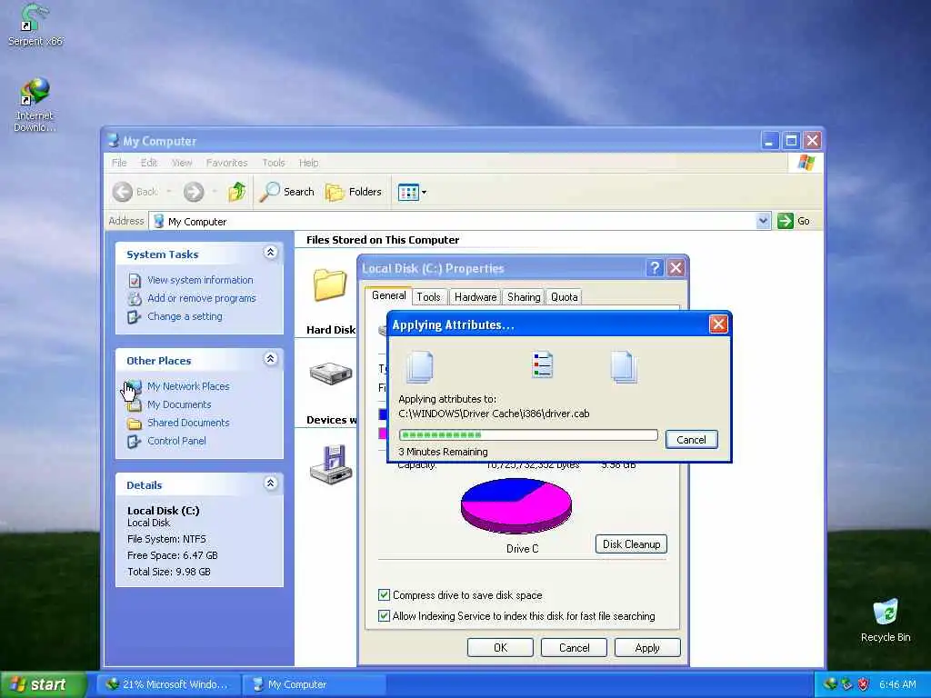Open Serpent x86 desktop shortcut
Viewport: 931px width, 698px height.
pos(35,25)
